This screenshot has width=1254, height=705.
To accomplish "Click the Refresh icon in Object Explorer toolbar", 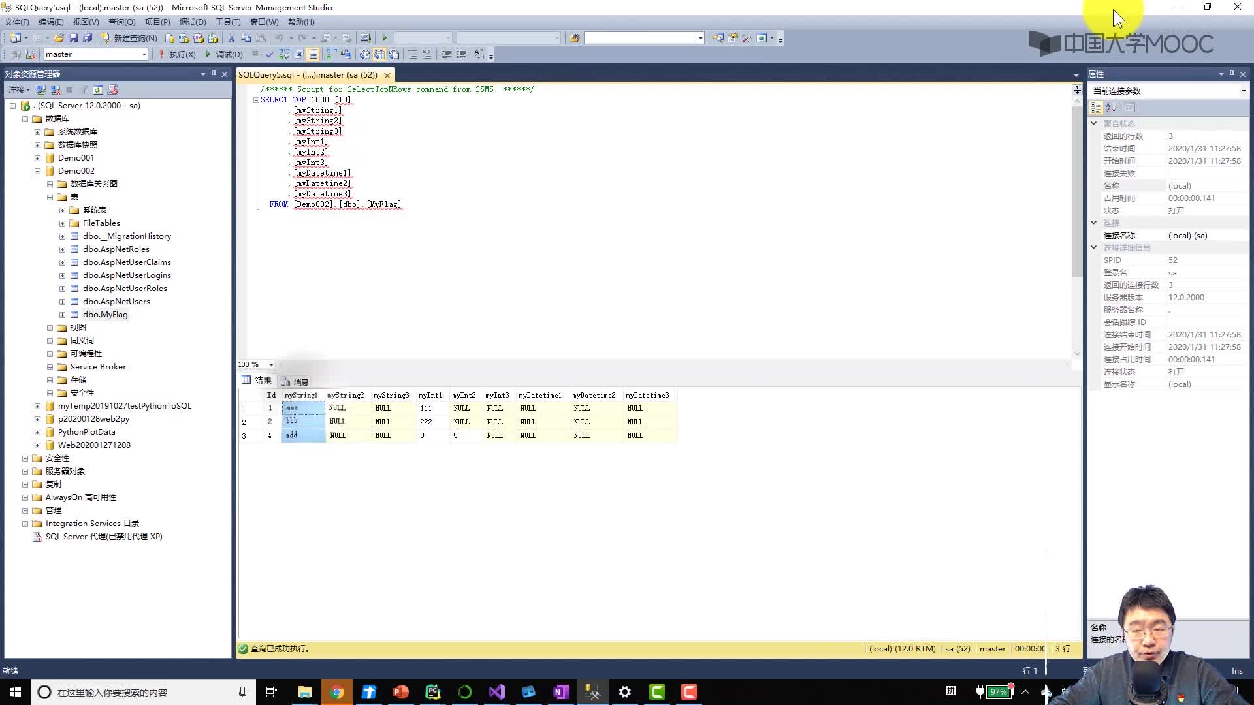I will click(98, 90).
